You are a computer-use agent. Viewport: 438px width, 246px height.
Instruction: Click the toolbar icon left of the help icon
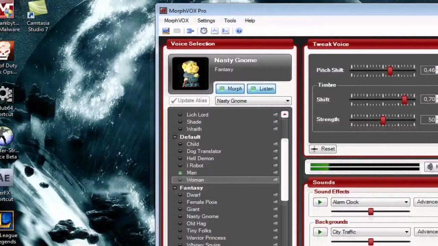pyautogui.click(x=226, y=31)
